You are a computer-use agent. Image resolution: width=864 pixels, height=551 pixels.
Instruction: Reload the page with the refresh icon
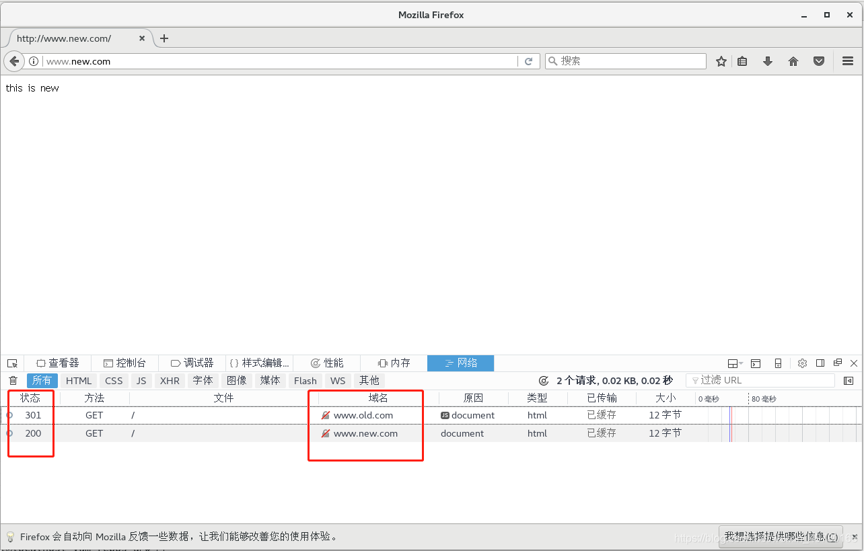pos(529,61)
